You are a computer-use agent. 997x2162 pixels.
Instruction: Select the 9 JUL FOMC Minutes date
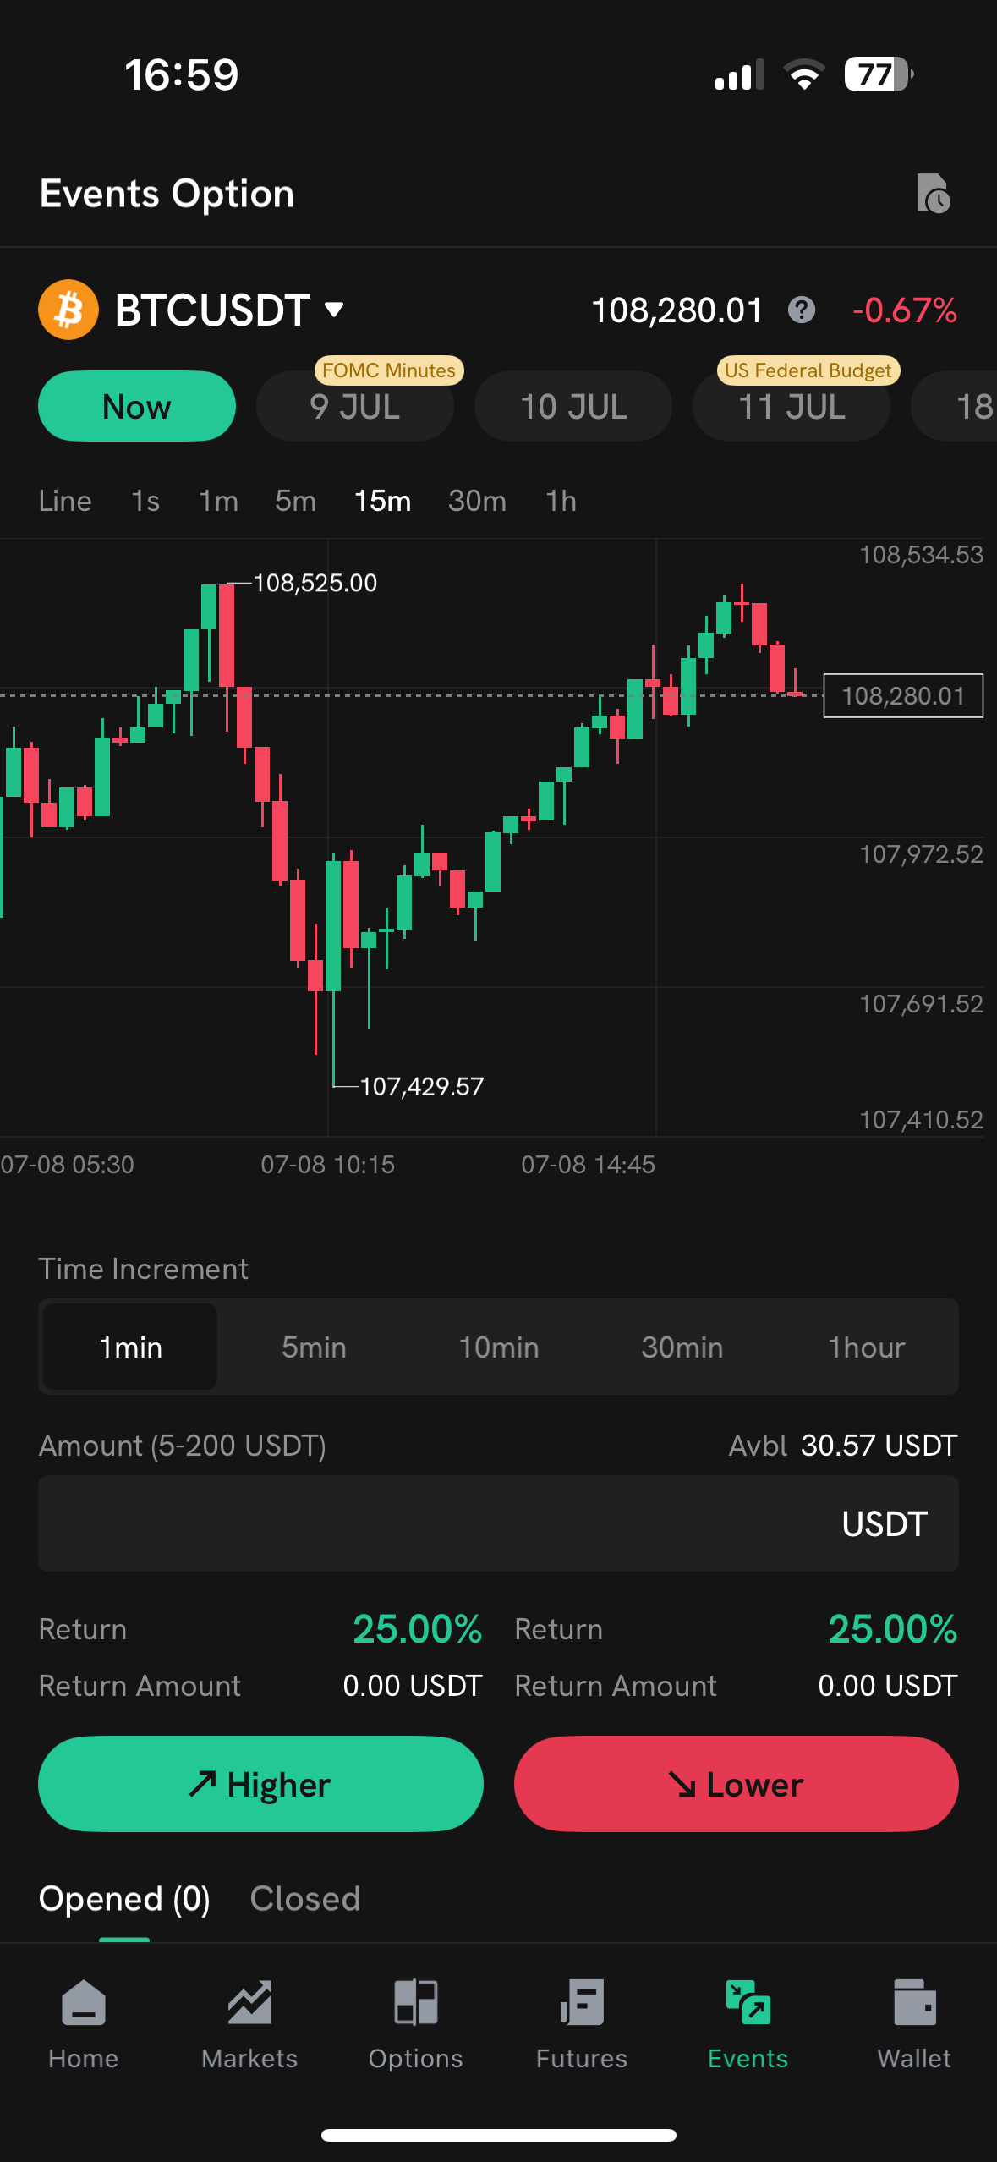pyautogui.click(x=355, y=407)
